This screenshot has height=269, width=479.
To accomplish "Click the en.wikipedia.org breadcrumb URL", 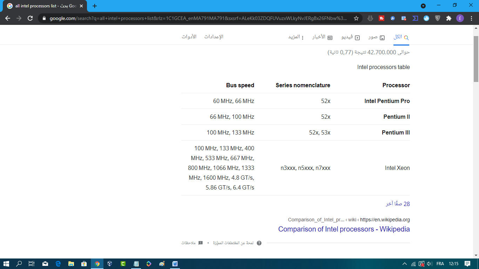I will pos(385,220).
